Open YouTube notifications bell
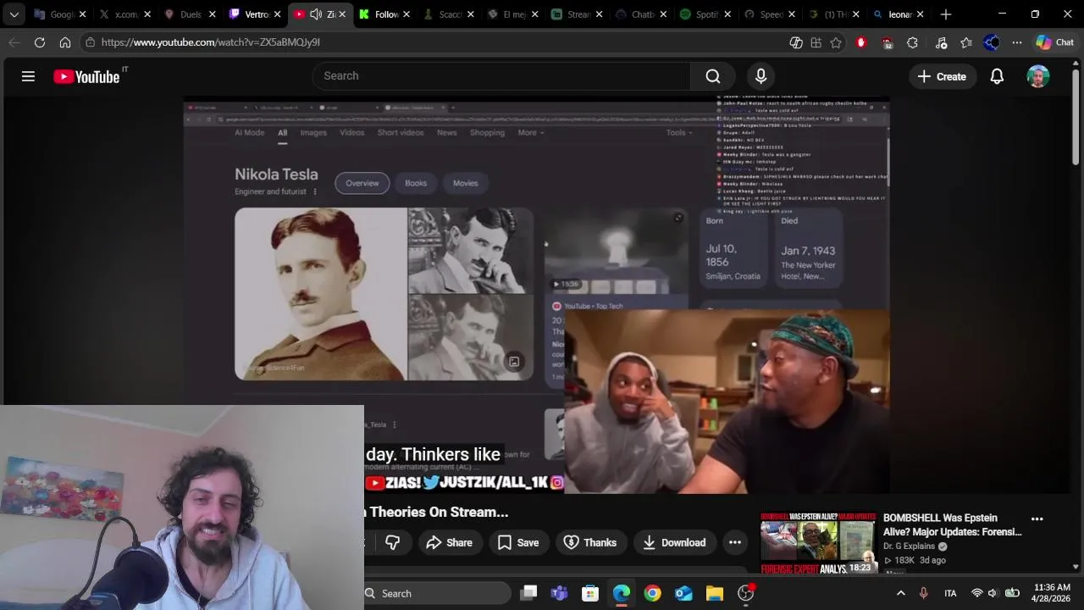The height and width of the screenshot is (610, 1084). point(997,76)
